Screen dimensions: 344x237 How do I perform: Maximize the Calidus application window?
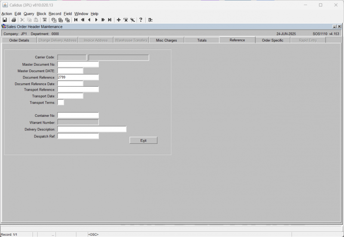(320, 5)
